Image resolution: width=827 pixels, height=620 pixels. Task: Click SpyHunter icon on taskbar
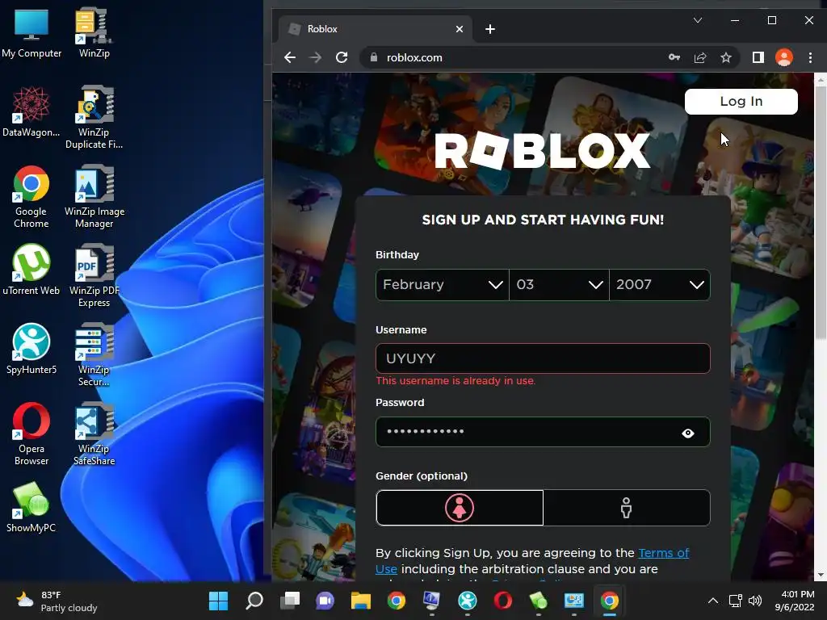(x=468, y=601)
